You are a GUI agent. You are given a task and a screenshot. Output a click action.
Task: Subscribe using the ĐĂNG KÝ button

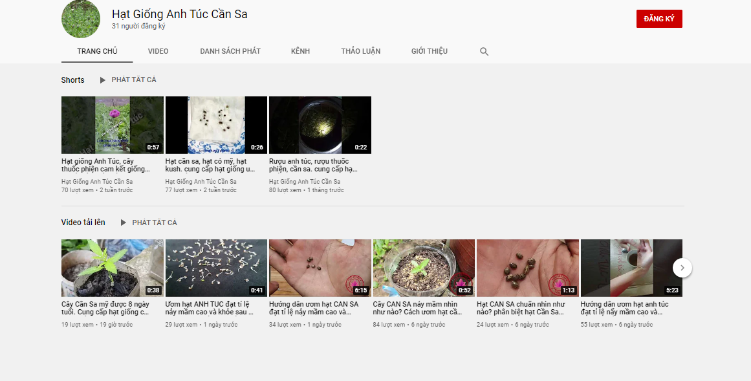click(659, 19)
